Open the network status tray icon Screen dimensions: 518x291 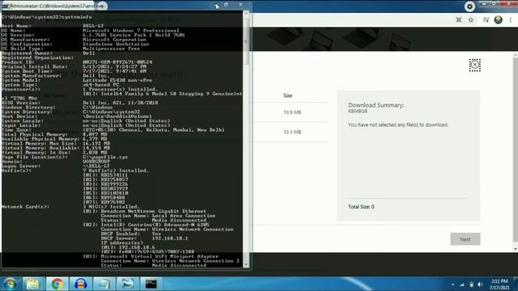click(462, 285)
